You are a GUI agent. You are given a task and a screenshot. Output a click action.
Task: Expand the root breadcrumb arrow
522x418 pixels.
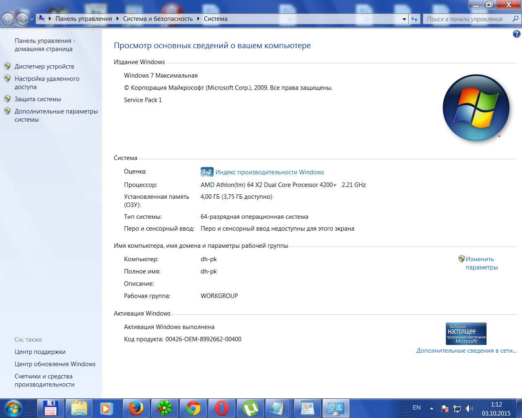pyautogui.click(x=50, y=19)
